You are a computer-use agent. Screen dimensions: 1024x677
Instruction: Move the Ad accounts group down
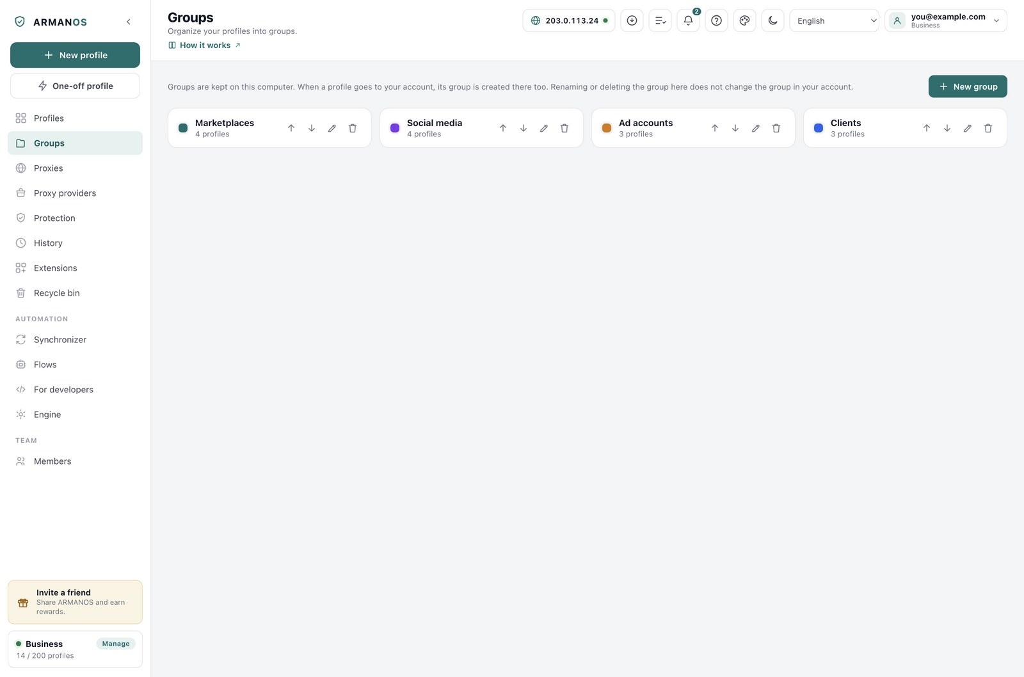[735, 128]
